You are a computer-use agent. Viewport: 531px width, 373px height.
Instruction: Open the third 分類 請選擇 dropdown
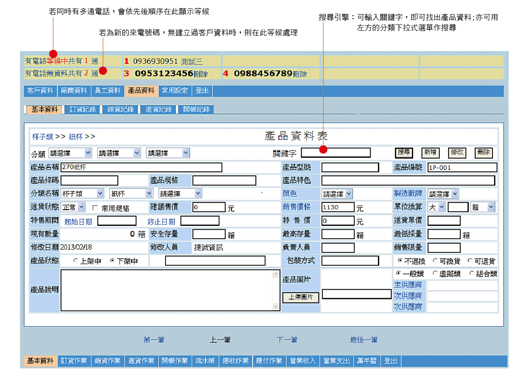[x=168, y=153]
